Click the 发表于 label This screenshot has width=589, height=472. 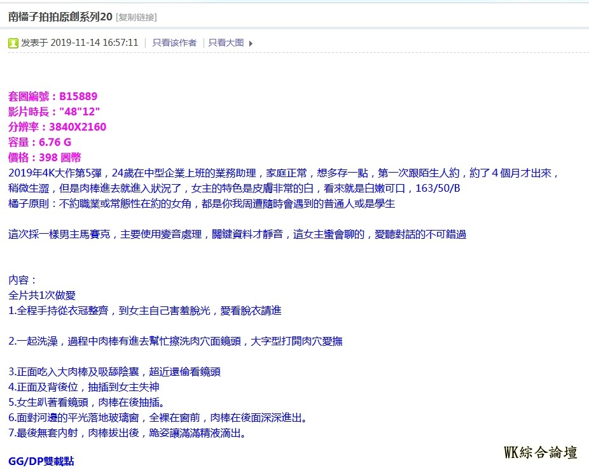34,43
